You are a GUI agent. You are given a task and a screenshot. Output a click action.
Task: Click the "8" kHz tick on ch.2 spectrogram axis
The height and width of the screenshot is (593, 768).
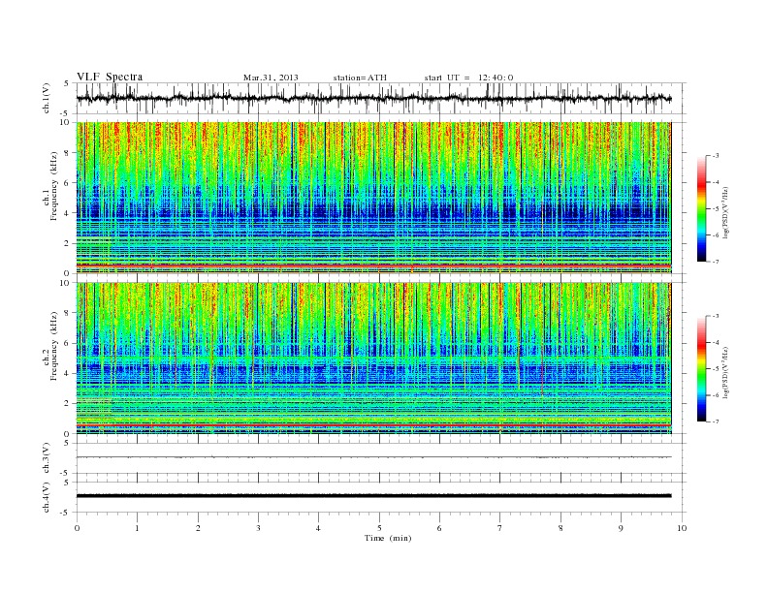click(68, 313)
